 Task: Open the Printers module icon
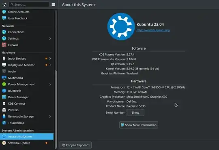click(4, 110)
